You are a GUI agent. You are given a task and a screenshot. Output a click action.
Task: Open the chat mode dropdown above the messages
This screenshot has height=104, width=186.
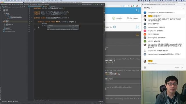148,8
